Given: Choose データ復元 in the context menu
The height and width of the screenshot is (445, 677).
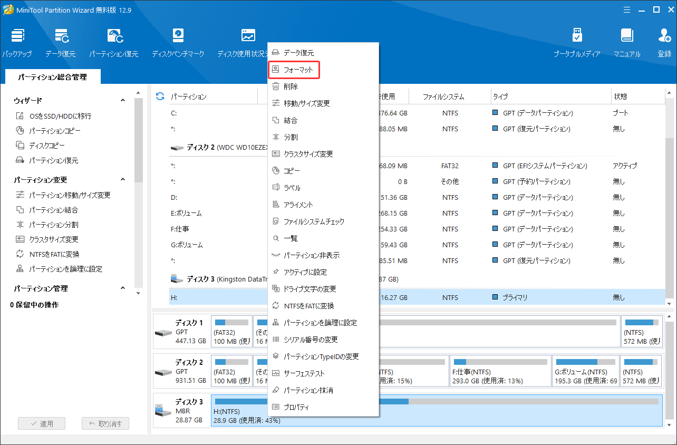Looking at the screenshot, I should 323,53.
